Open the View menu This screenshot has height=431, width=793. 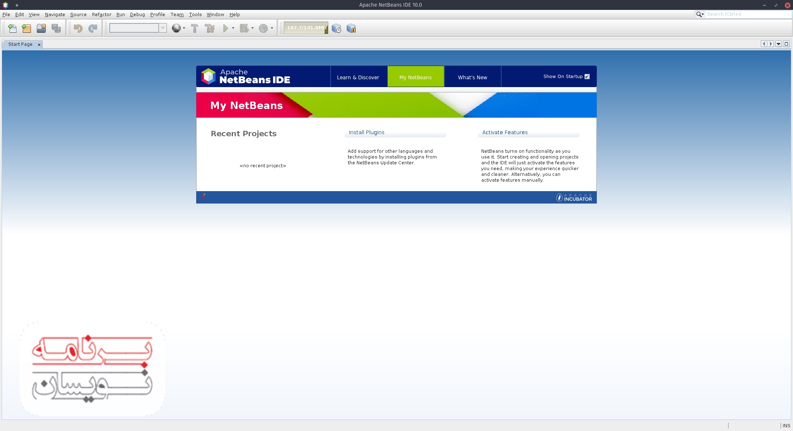(34, 14)
